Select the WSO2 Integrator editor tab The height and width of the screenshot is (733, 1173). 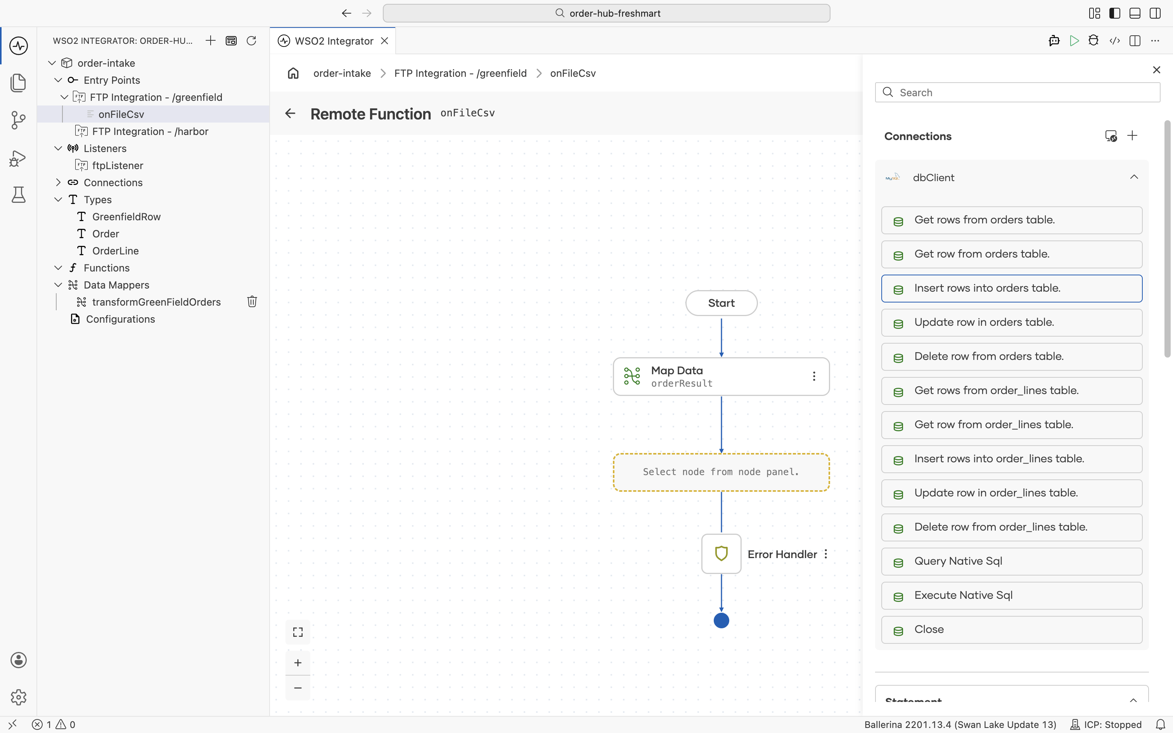[x=334, y=41]
